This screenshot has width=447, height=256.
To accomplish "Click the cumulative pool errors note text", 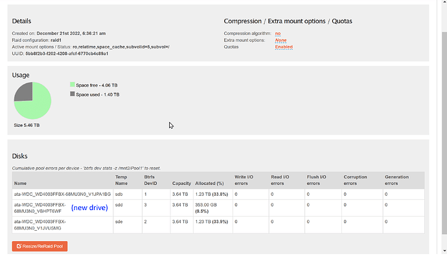I will [x=86, y=168].
